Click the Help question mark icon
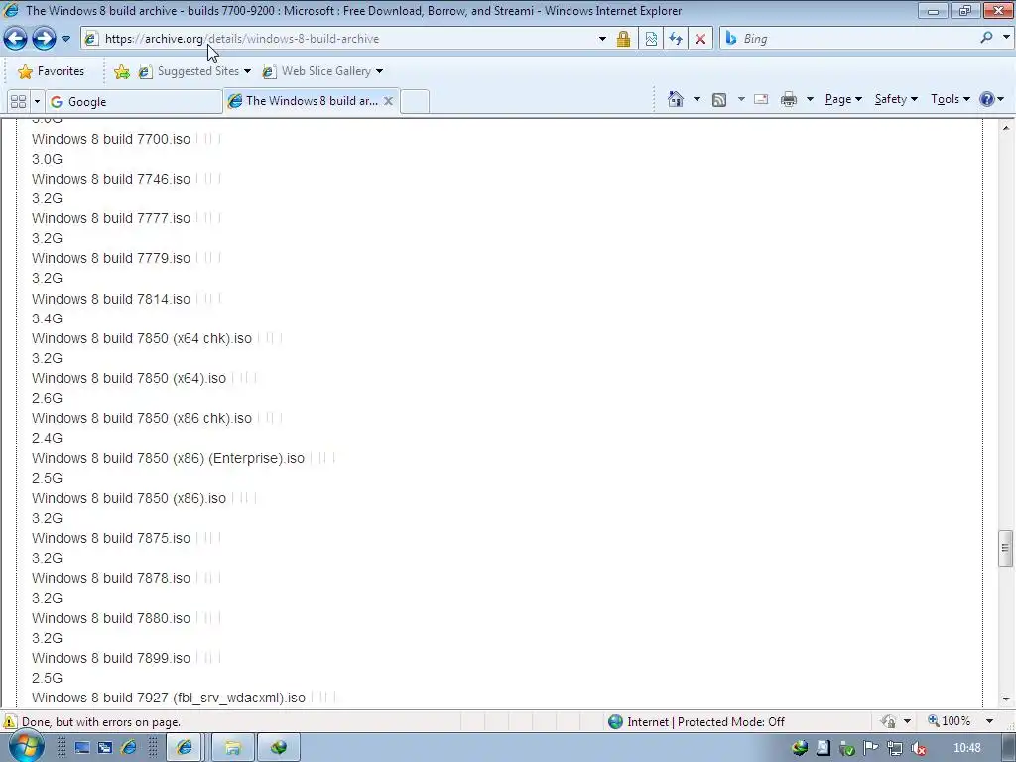Image resolution: width=1016 pixels, height=762 pixels. [x=987, y=99]
